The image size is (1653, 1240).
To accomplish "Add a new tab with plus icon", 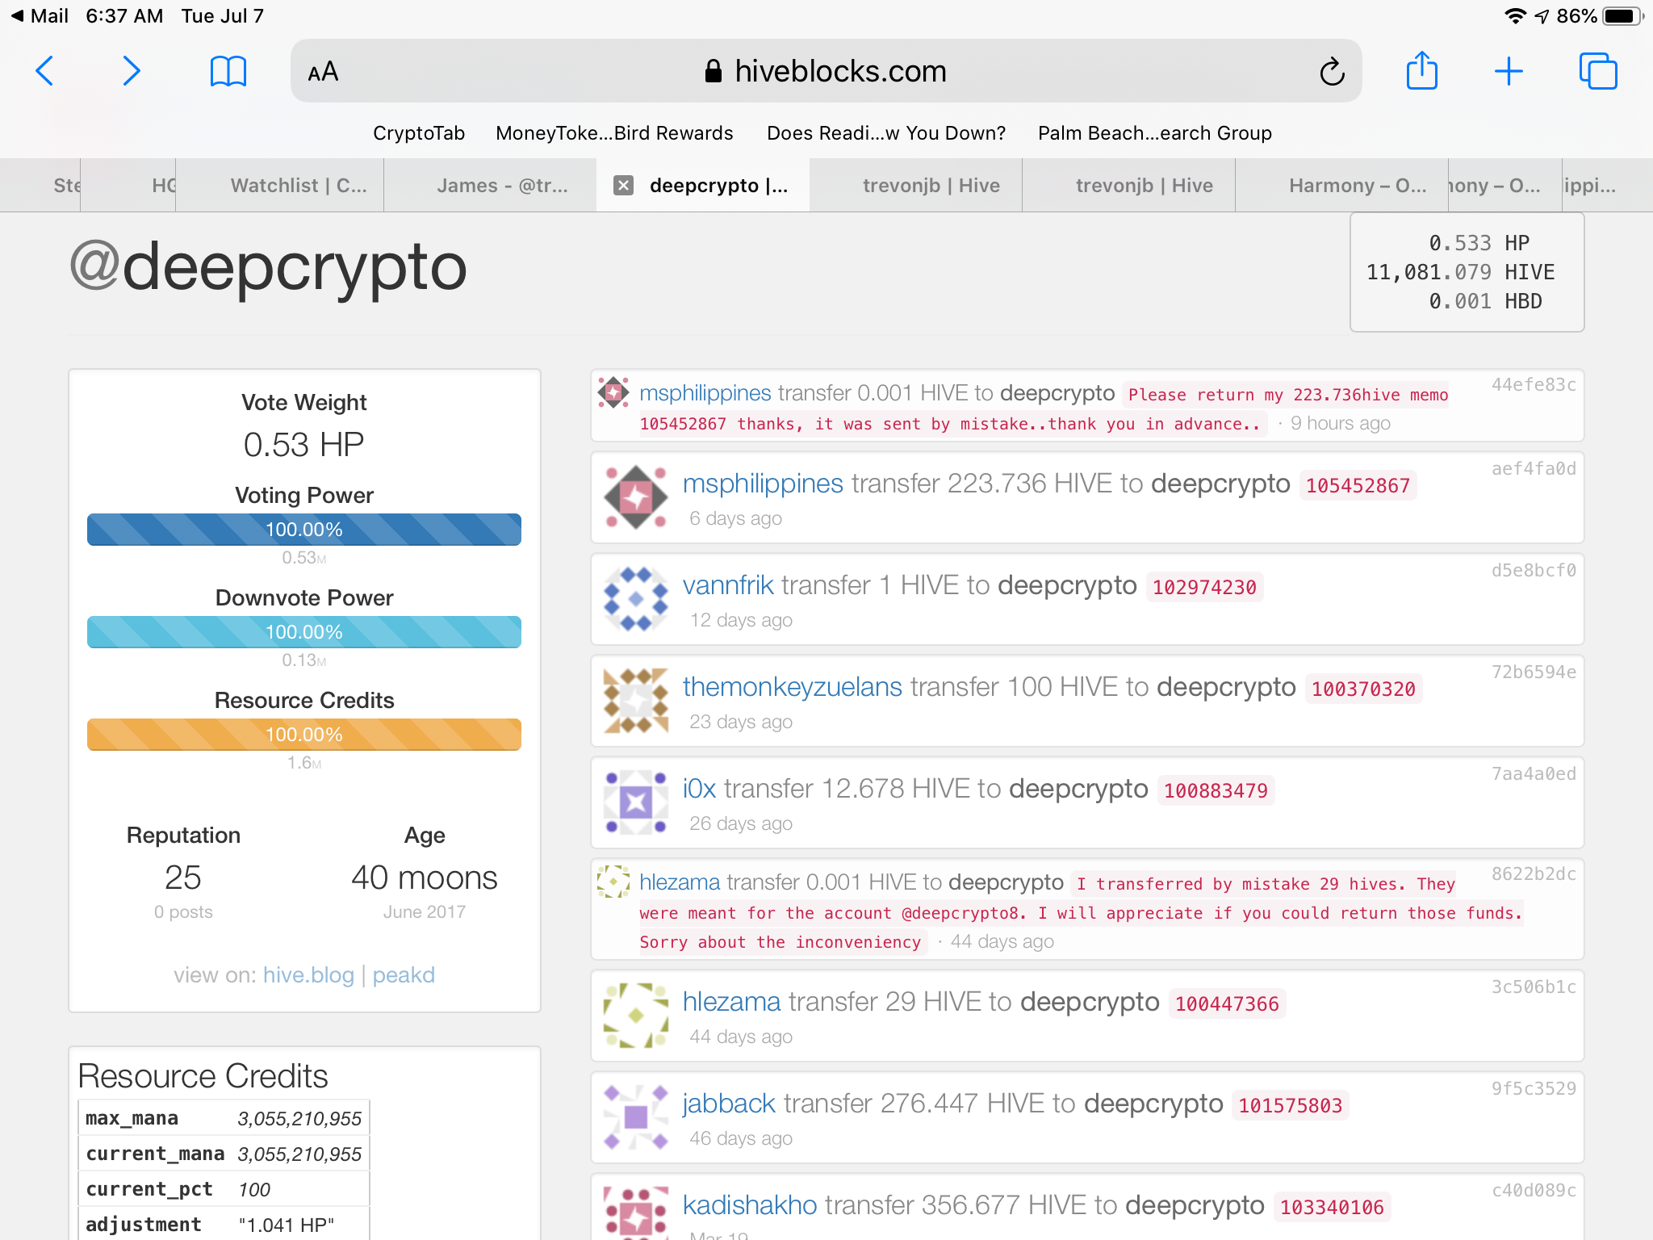I will point(1509,71).
